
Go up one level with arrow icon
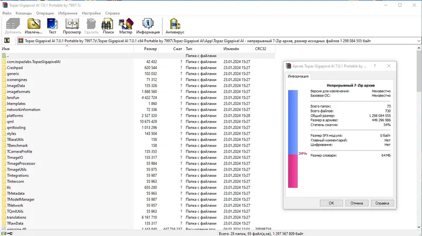(7, 41)
